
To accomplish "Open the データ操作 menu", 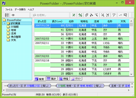I will 20,10.
